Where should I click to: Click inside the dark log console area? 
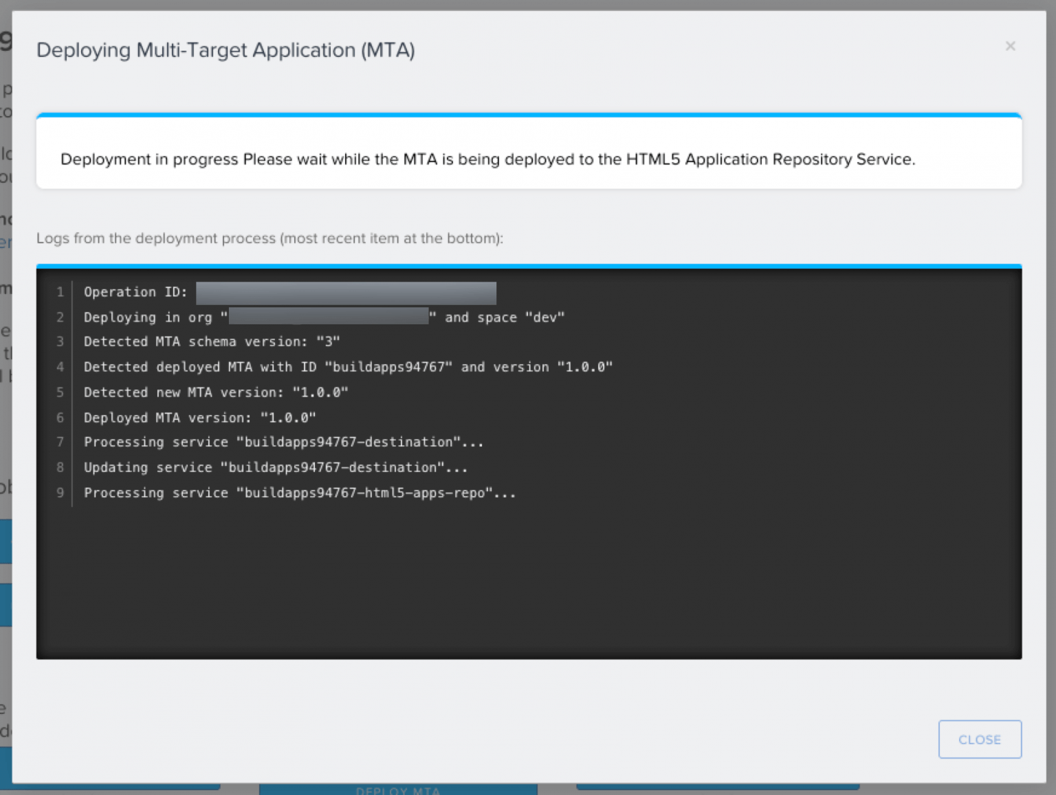tap(529, 577)
